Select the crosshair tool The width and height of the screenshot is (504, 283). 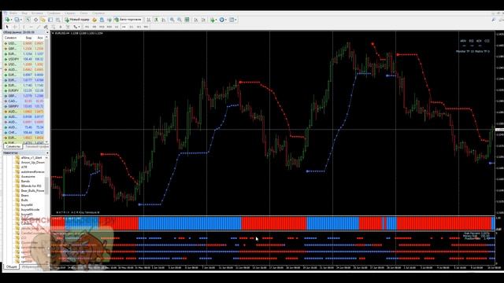coord(15,27)
